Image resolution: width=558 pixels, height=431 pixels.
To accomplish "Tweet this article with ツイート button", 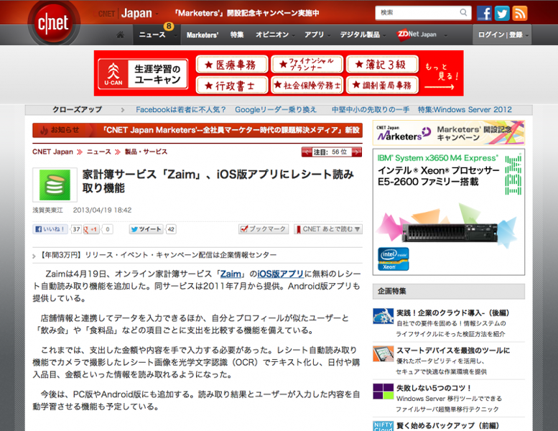I will point(146,229).
